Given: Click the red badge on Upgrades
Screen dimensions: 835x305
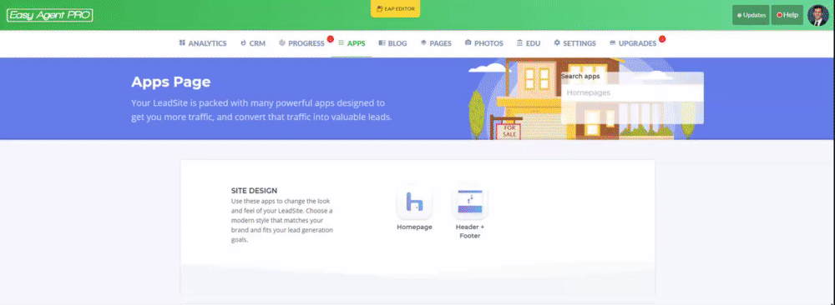Looking at the screenshot, I should (x=662, y=39).
